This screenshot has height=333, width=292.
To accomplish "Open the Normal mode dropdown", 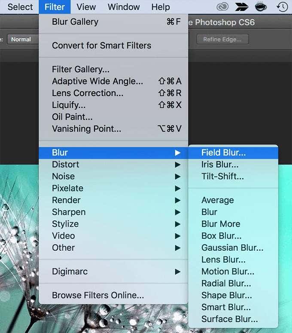I will (23, 39).
